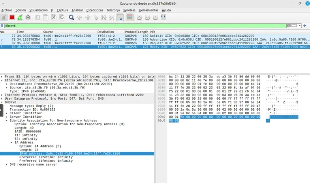Sort by Destination column header

pyautogui.click(x=111, y=32)
